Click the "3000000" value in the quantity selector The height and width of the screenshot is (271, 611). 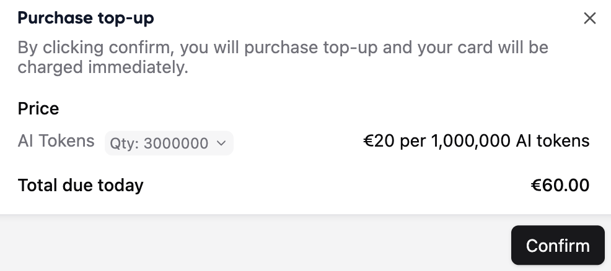(x=176, y=144)
